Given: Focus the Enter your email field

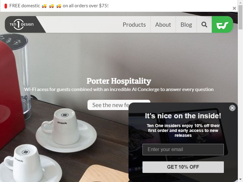Looking at the screenshot, I should [183, 150].
